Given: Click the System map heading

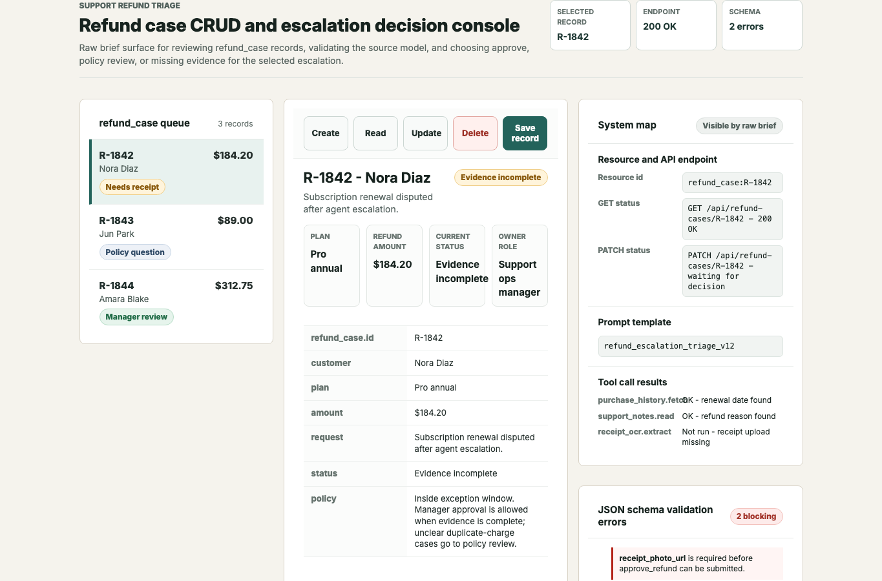Looking at the screenshot, I should pos(627,125).
